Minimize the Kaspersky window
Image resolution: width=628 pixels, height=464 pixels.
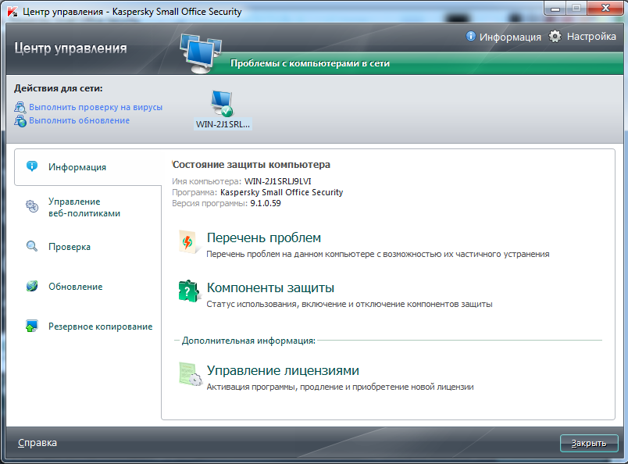(x=555, y=9)
